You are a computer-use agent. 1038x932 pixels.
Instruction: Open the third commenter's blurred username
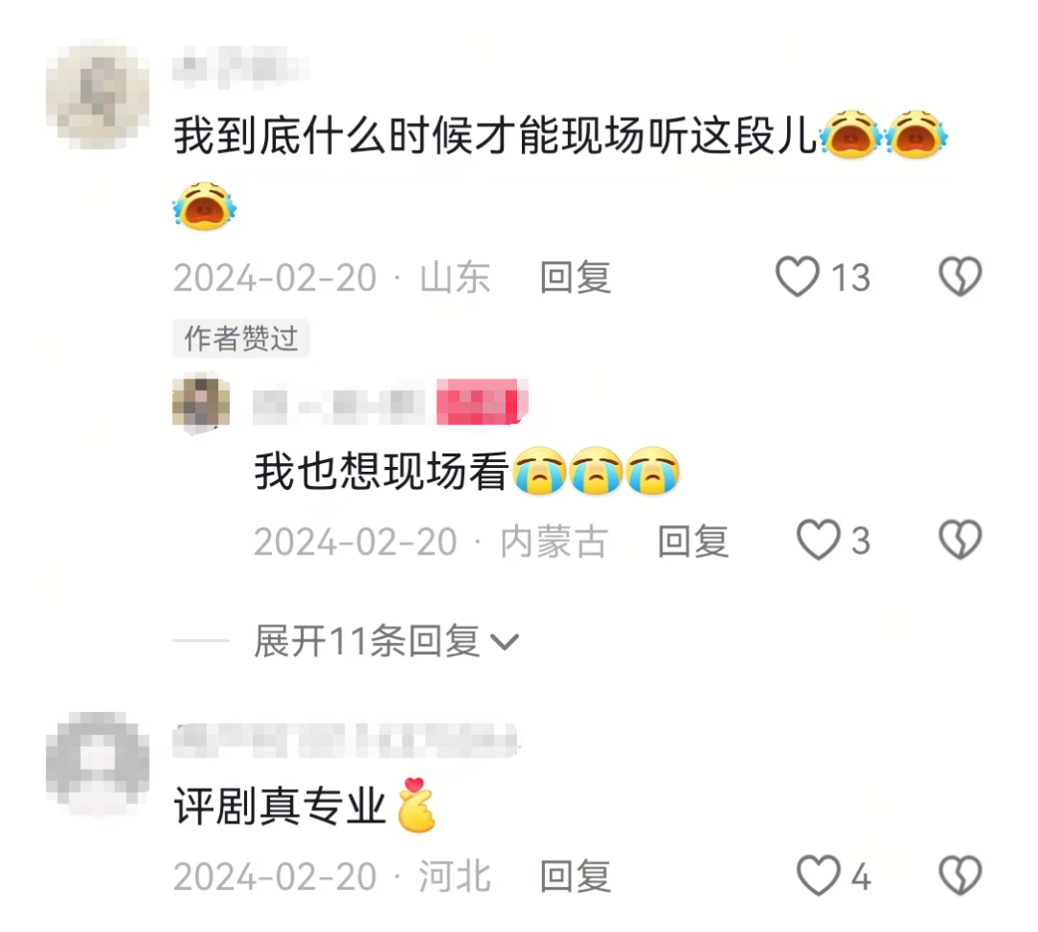(346, 741)
